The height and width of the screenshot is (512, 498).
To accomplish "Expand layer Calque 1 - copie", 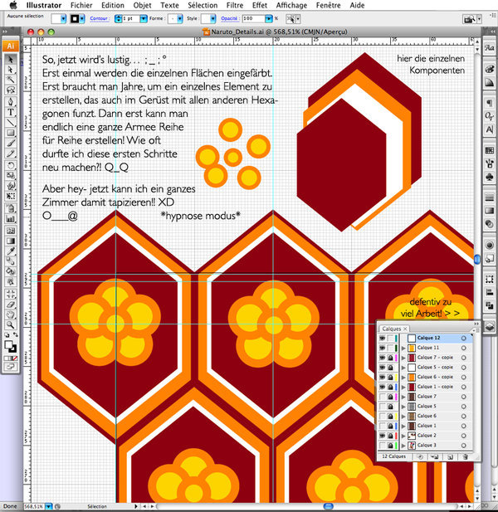I will [403, 387].
